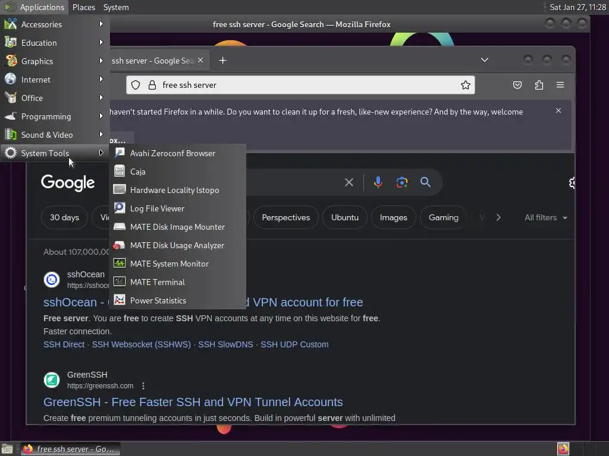609x456 pixels.
Task: Open Power Statistics
Action: pos(177,300)
